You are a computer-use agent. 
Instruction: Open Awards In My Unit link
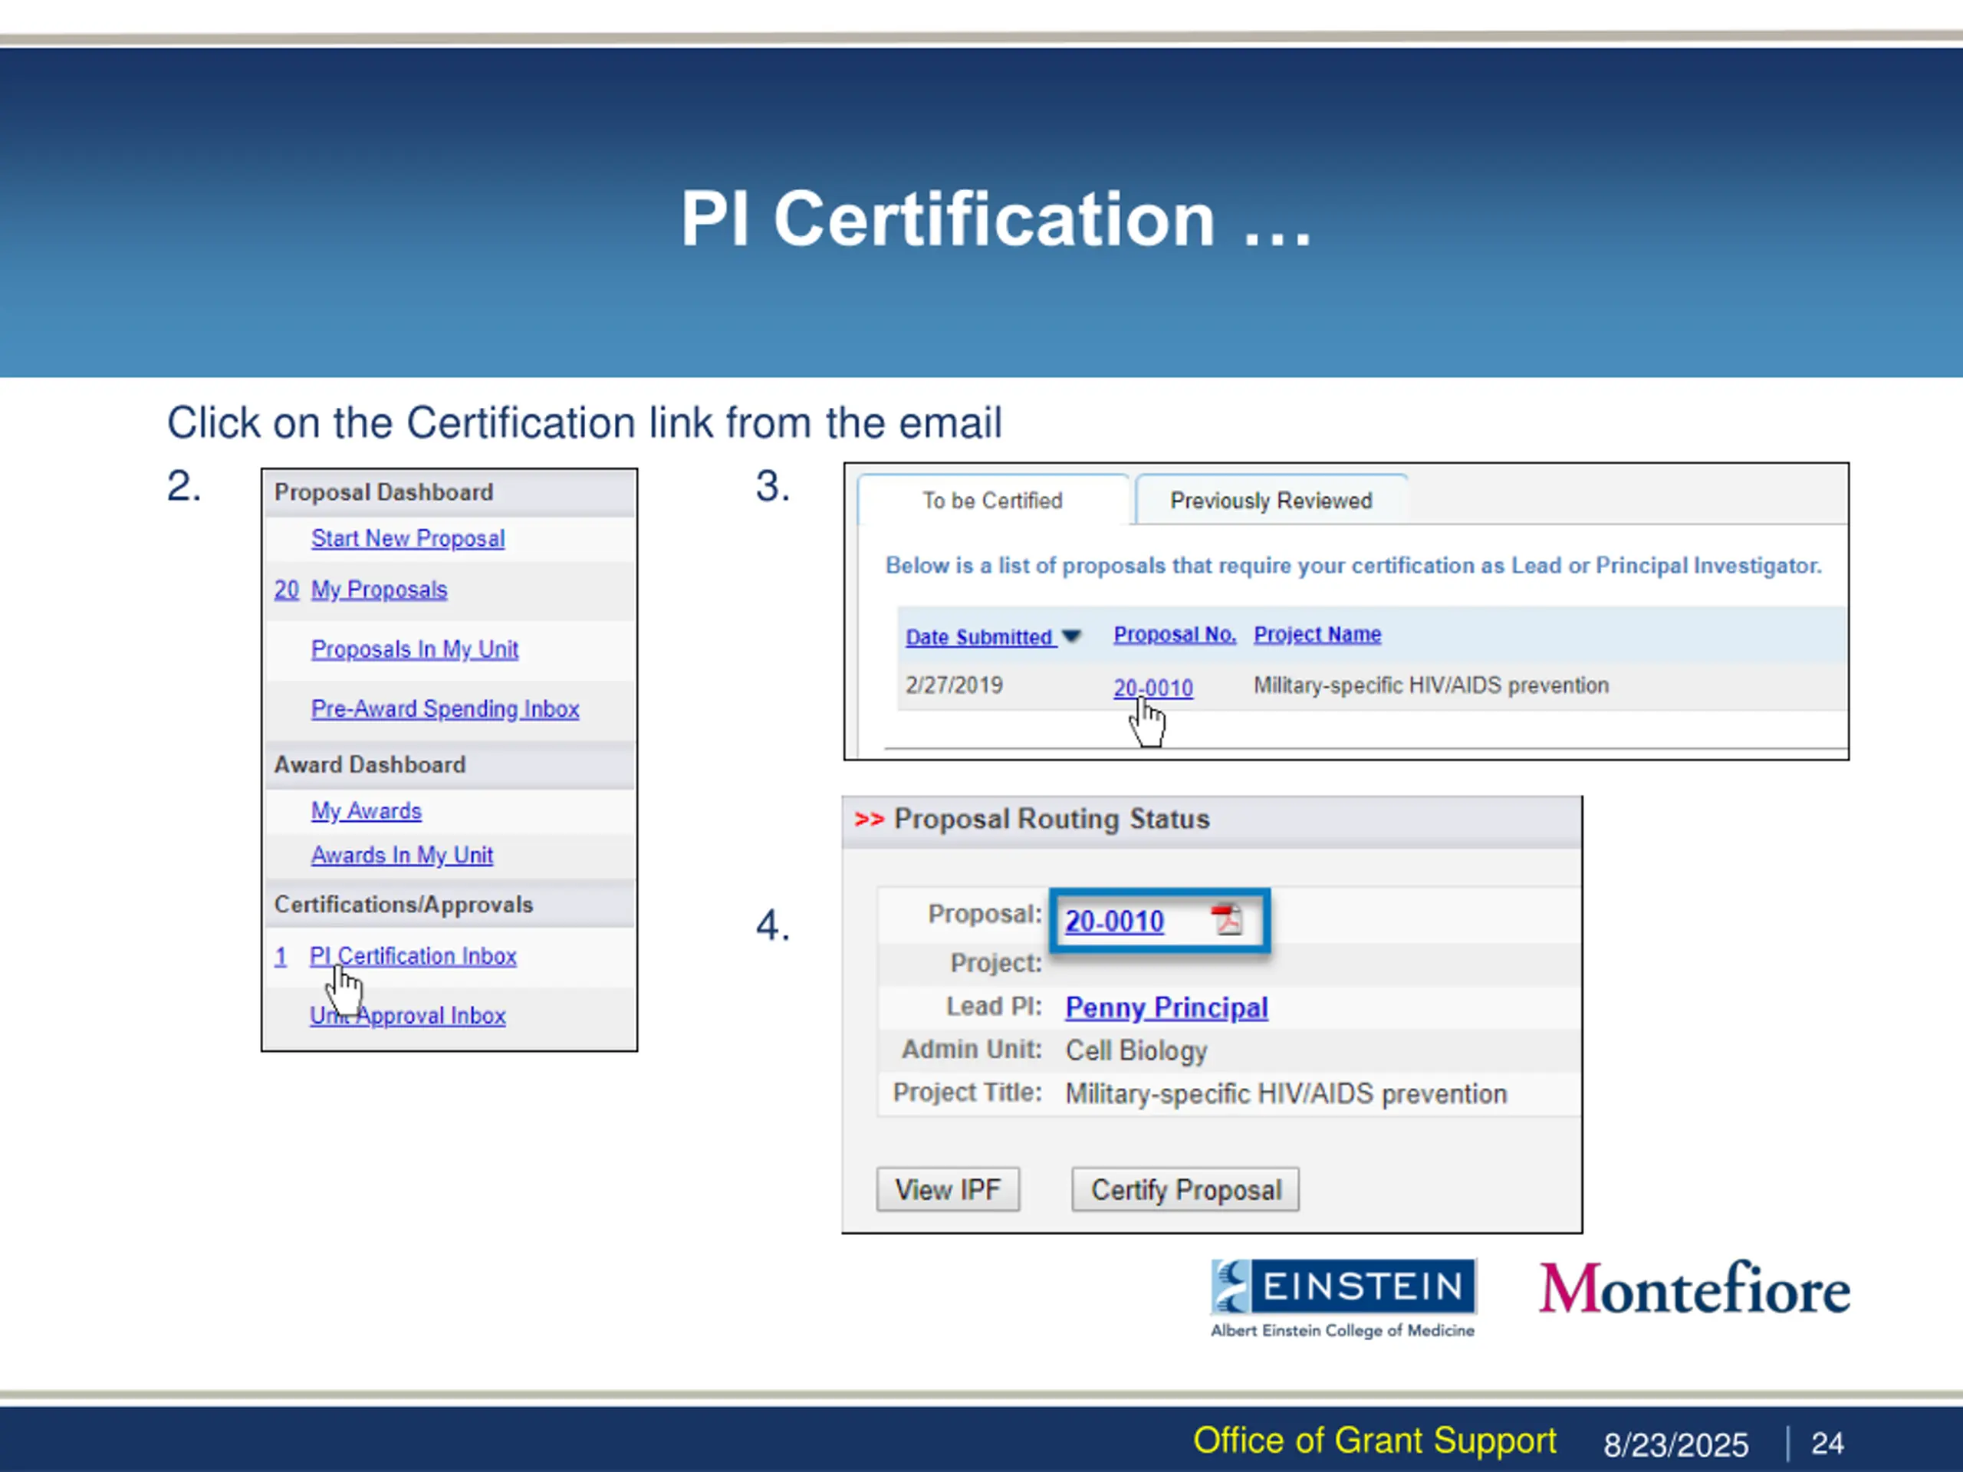(402, 856)
